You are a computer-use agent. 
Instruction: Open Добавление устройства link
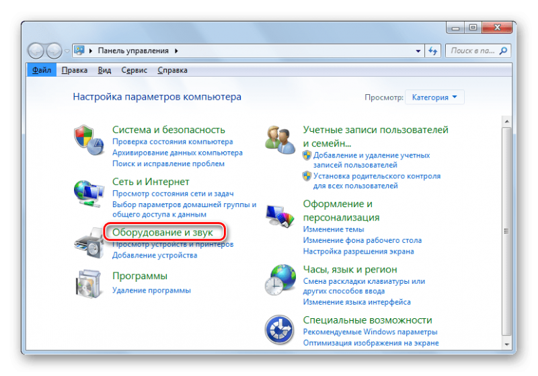(x=155, y=255)
